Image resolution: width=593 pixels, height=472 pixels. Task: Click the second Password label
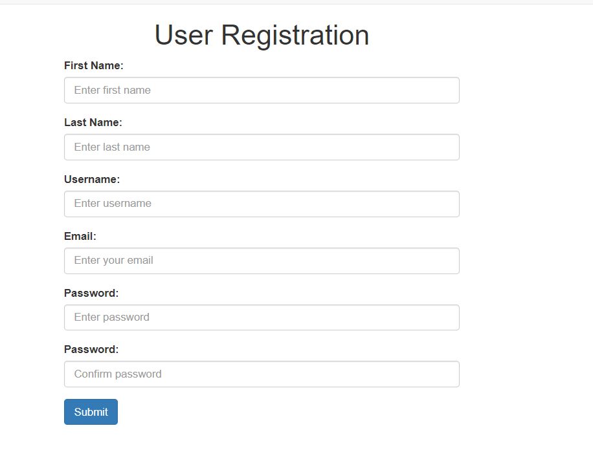tap(91, 349)
